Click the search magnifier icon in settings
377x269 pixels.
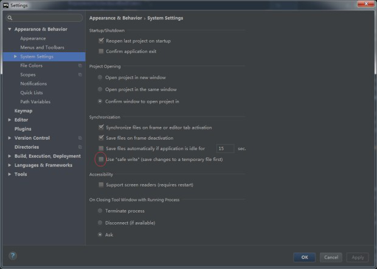(10, 18)
